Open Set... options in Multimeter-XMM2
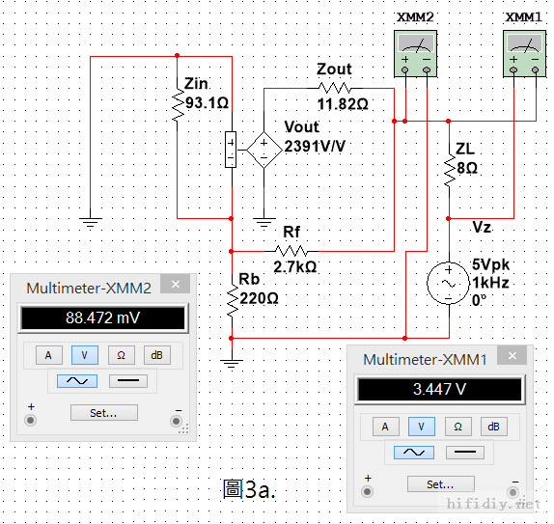Screen dimensions: 554x524 (104, 413)
